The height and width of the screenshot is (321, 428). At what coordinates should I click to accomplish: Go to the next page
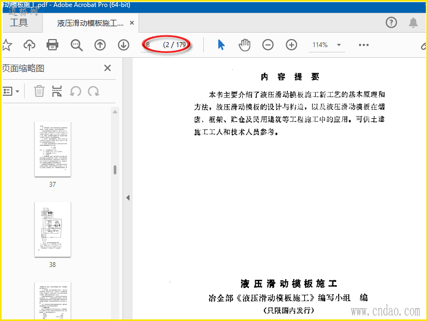[124, 45]
